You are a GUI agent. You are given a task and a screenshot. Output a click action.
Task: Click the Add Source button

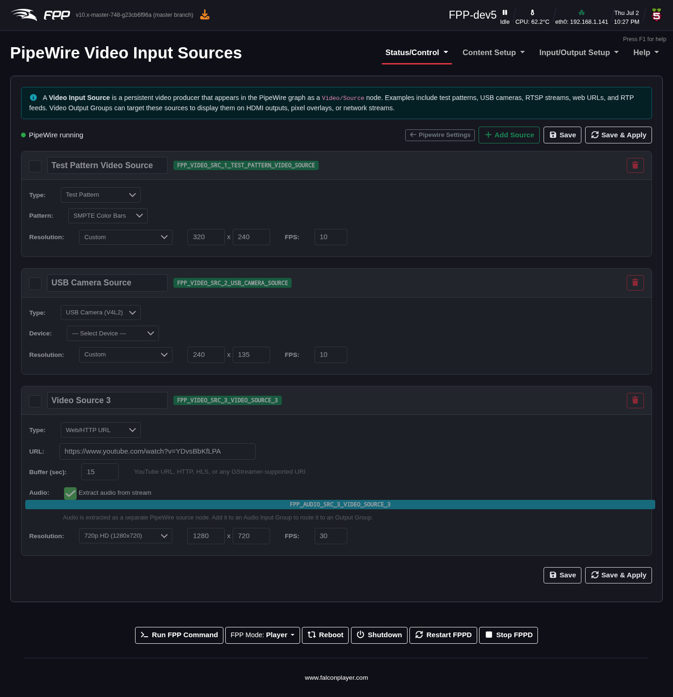[509, 135]
